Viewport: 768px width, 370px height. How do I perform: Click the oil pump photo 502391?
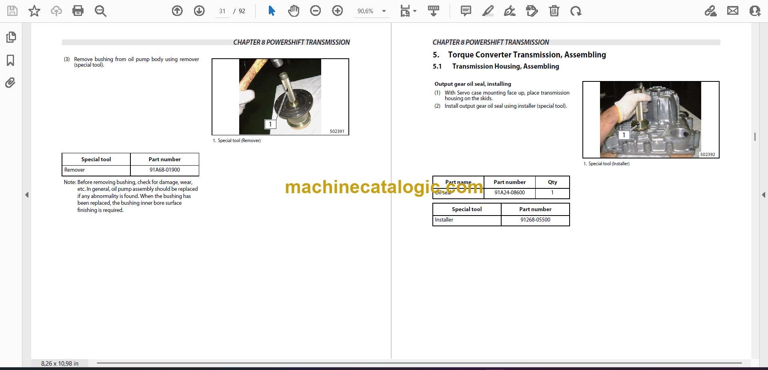tap(280, 97)
